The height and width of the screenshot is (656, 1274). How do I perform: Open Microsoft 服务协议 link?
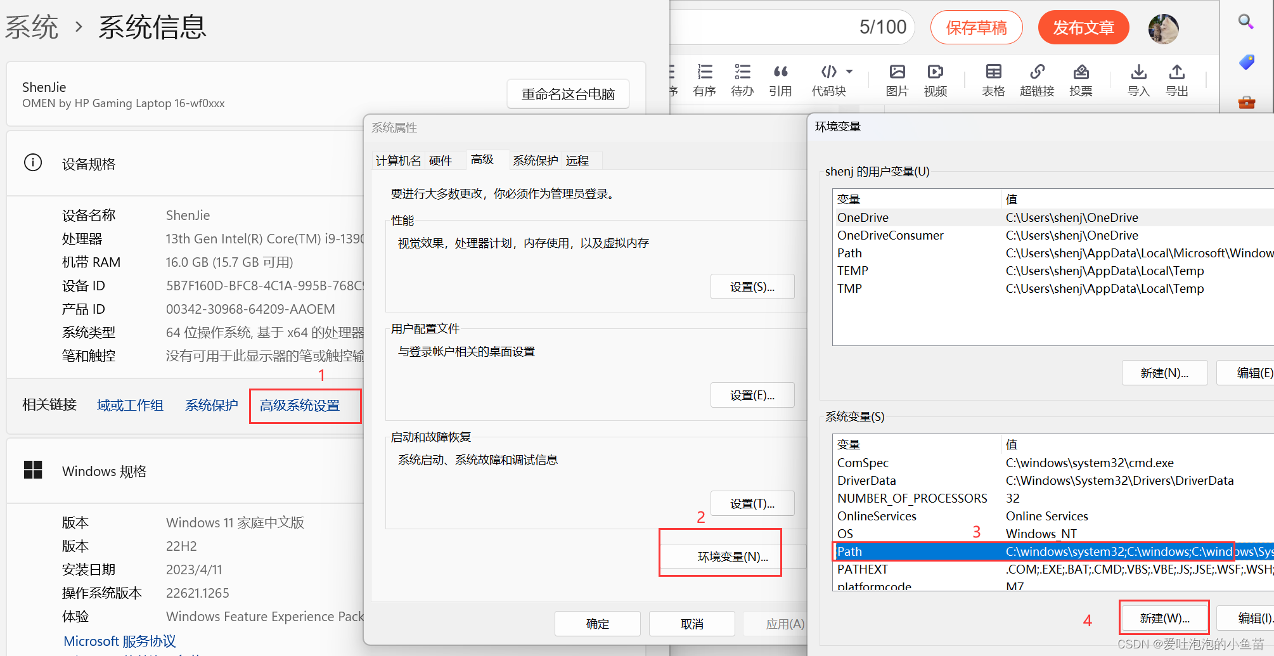pos(120,641)
